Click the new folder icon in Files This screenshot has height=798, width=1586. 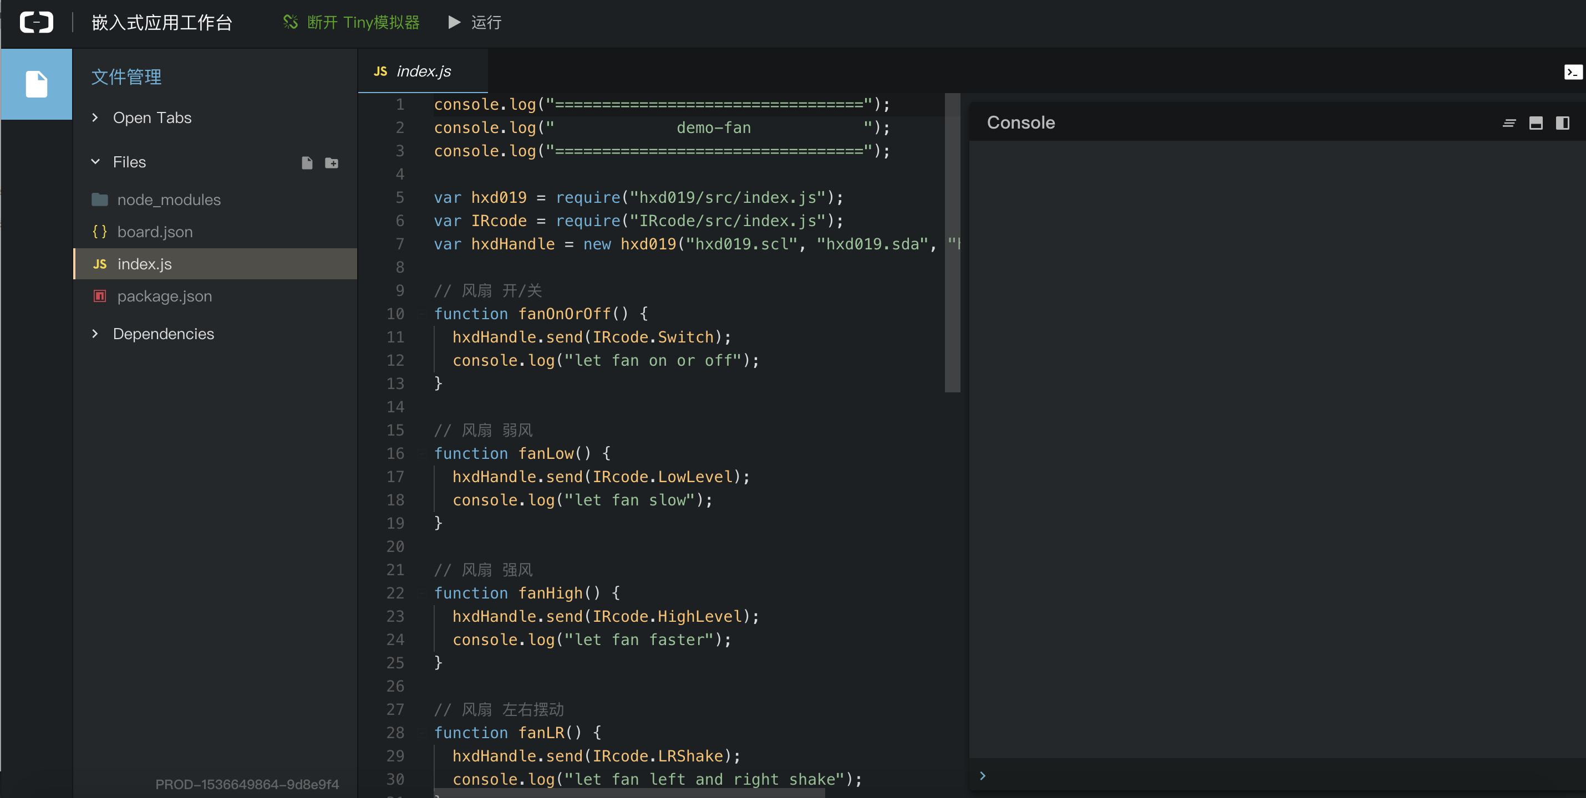331,162
